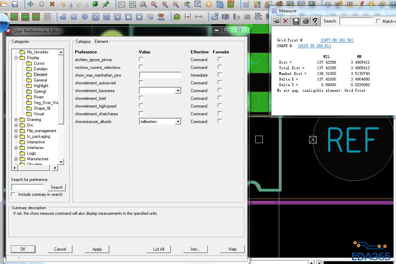Select Highlight in the Display tree
The image size is (396, 264).
41,86
